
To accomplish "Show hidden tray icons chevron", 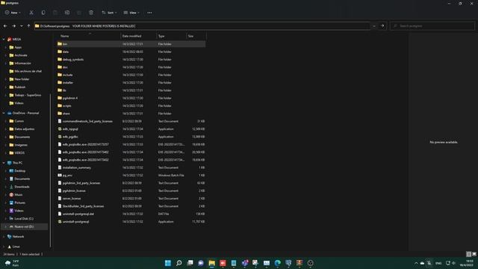I will [416, 263].
